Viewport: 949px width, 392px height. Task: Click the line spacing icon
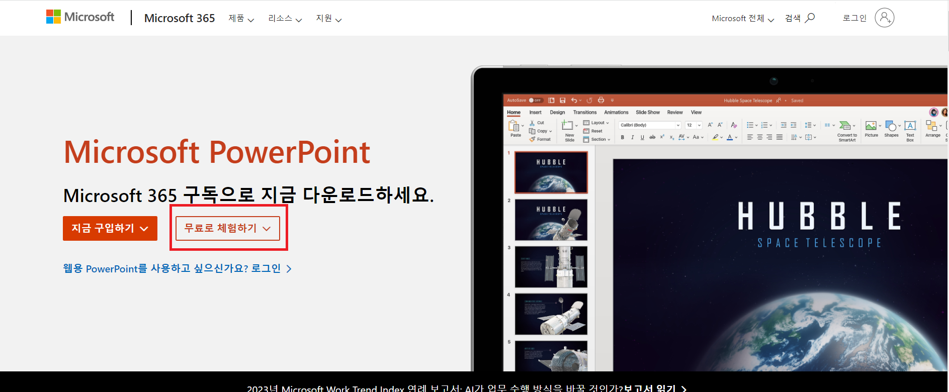pos(808,125)
